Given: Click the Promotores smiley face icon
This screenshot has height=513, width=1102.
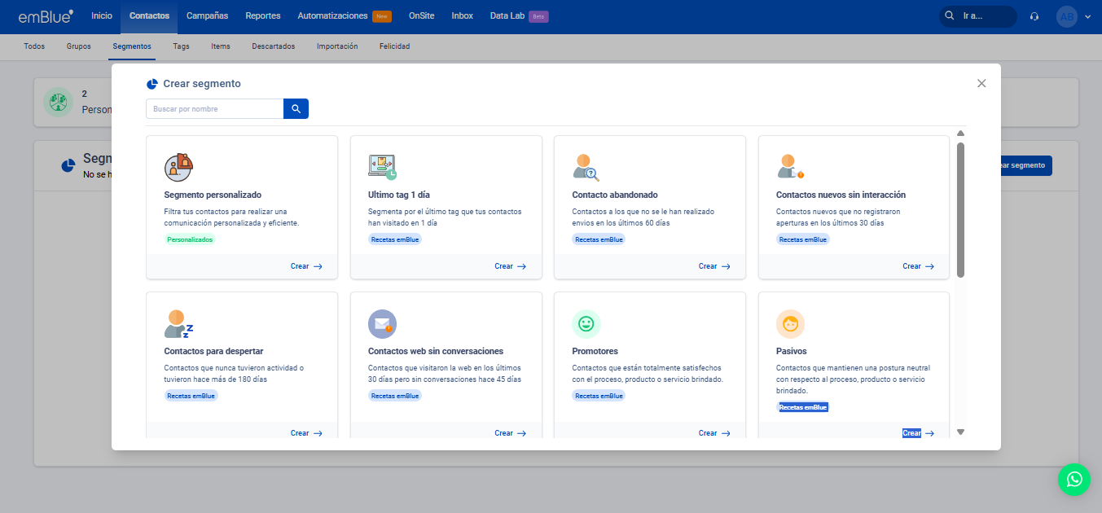Looking at the screenshot, I should pos(586,323).
